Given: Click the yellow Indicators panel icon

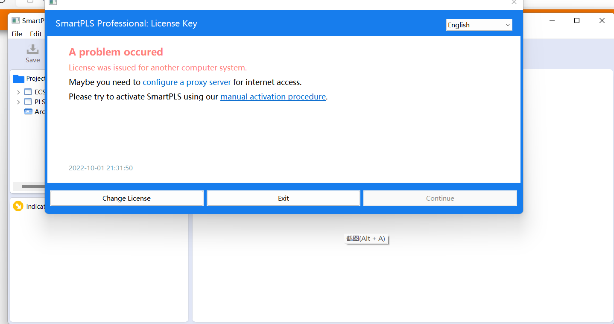Looking at the screenshot, I should click(x=18, y=206).
